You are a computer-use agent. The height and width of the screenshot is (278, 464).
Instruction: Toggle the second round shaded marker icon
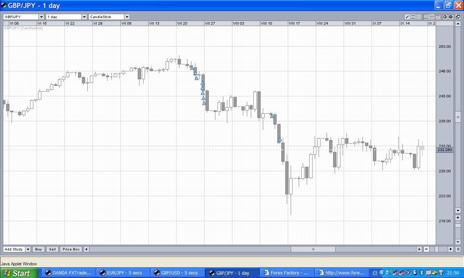(451, 17)
